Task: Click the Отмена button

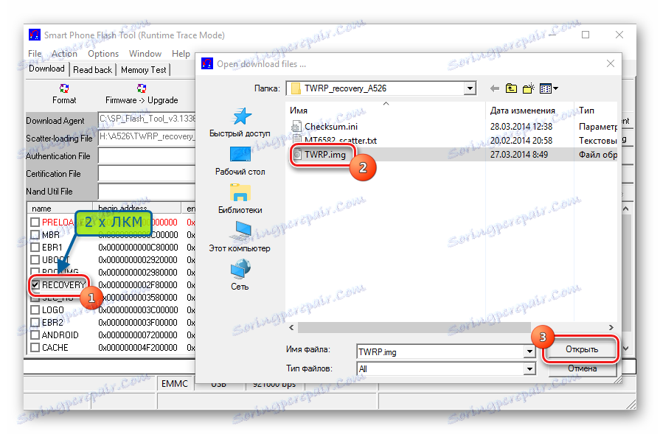Action: [582, 368]
